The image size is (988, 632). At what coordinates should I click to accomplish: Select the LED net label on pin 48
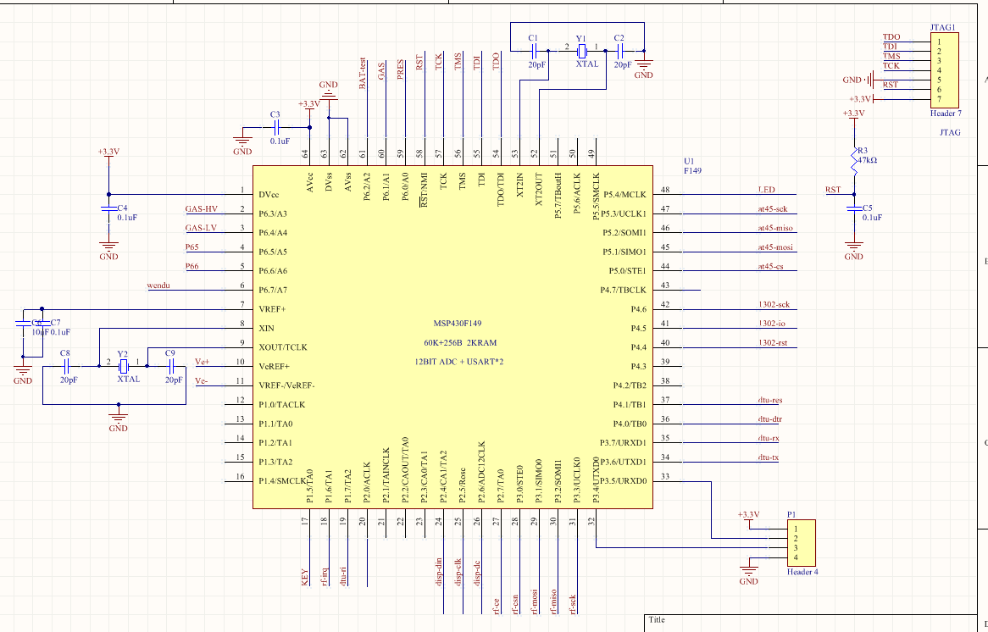click(767, 190)
